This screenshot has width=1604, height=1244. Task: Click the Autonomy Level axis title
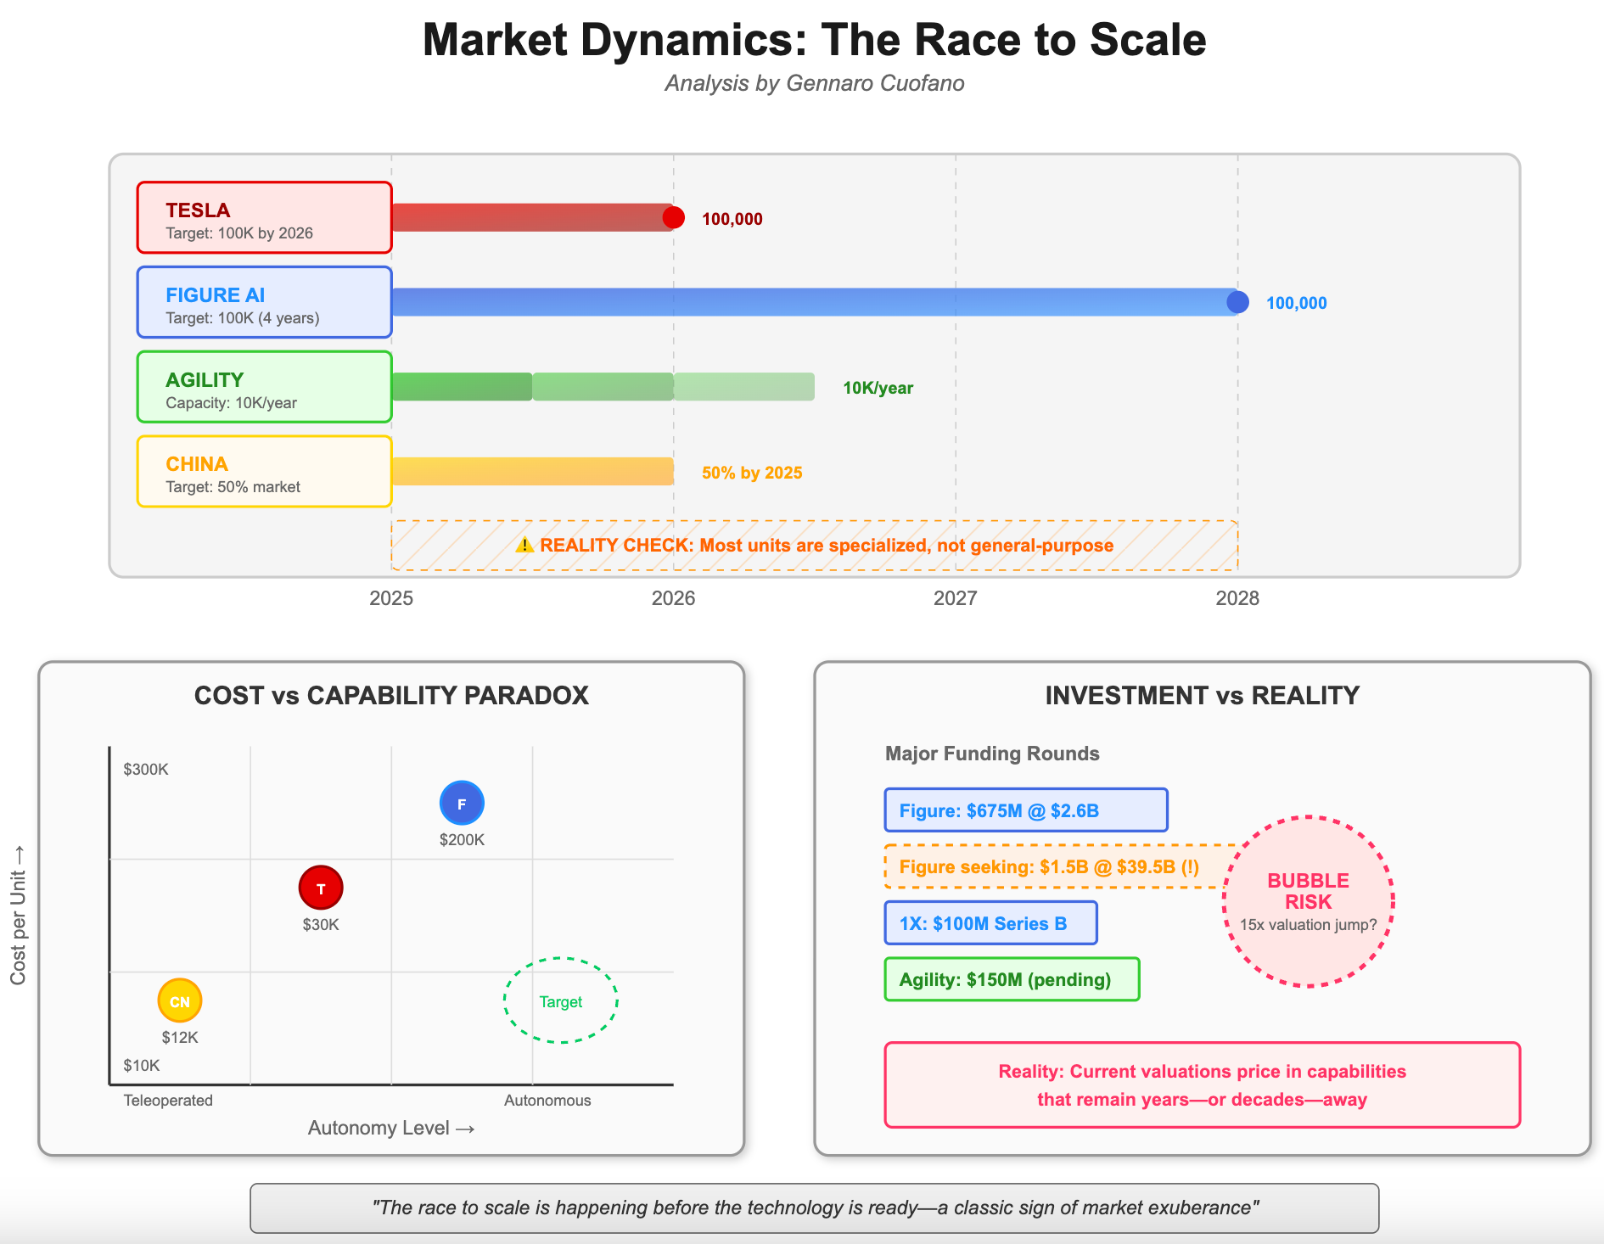pyautogui.click(x=391, y=1128)
